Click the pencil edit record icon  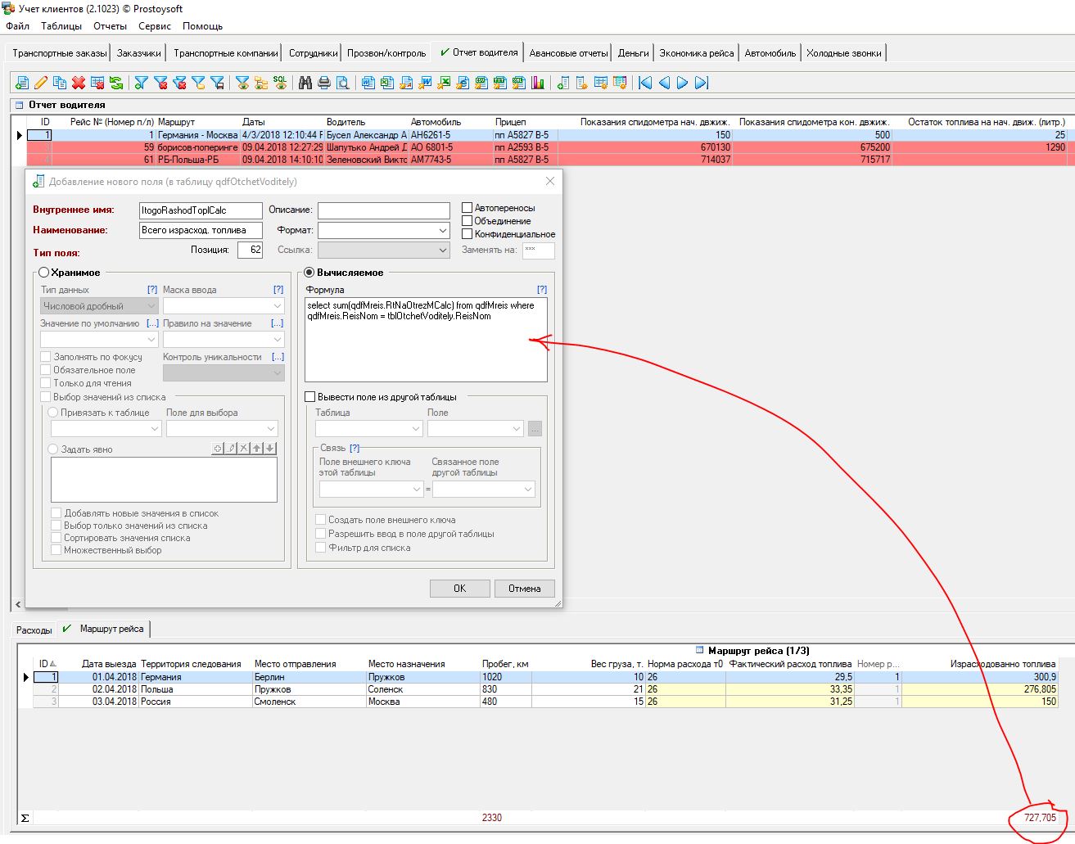point(40,83)
